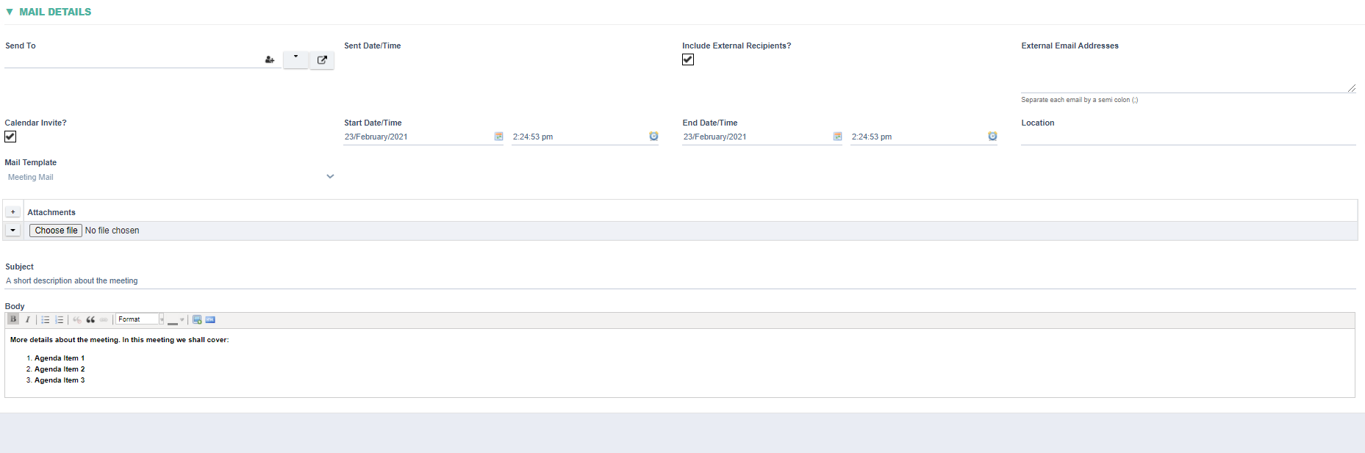The width and height of the screenshot is (1365, 453).
Task: Click the insert image icon in Body toolbar
Action: (x=197, y=319)
